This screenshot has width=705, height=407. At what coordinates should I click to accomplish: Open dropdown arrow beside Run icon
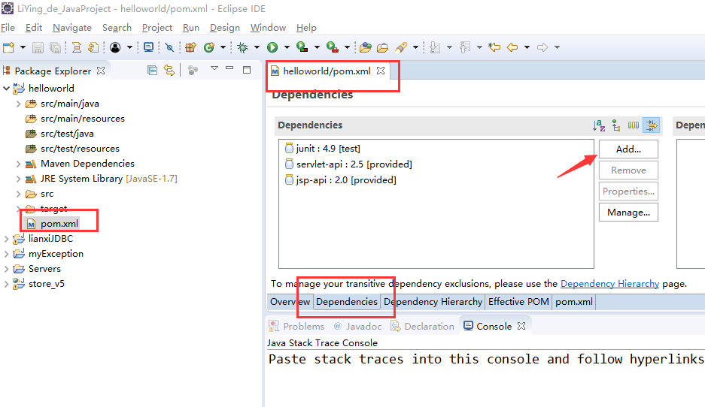click(287, 47)
